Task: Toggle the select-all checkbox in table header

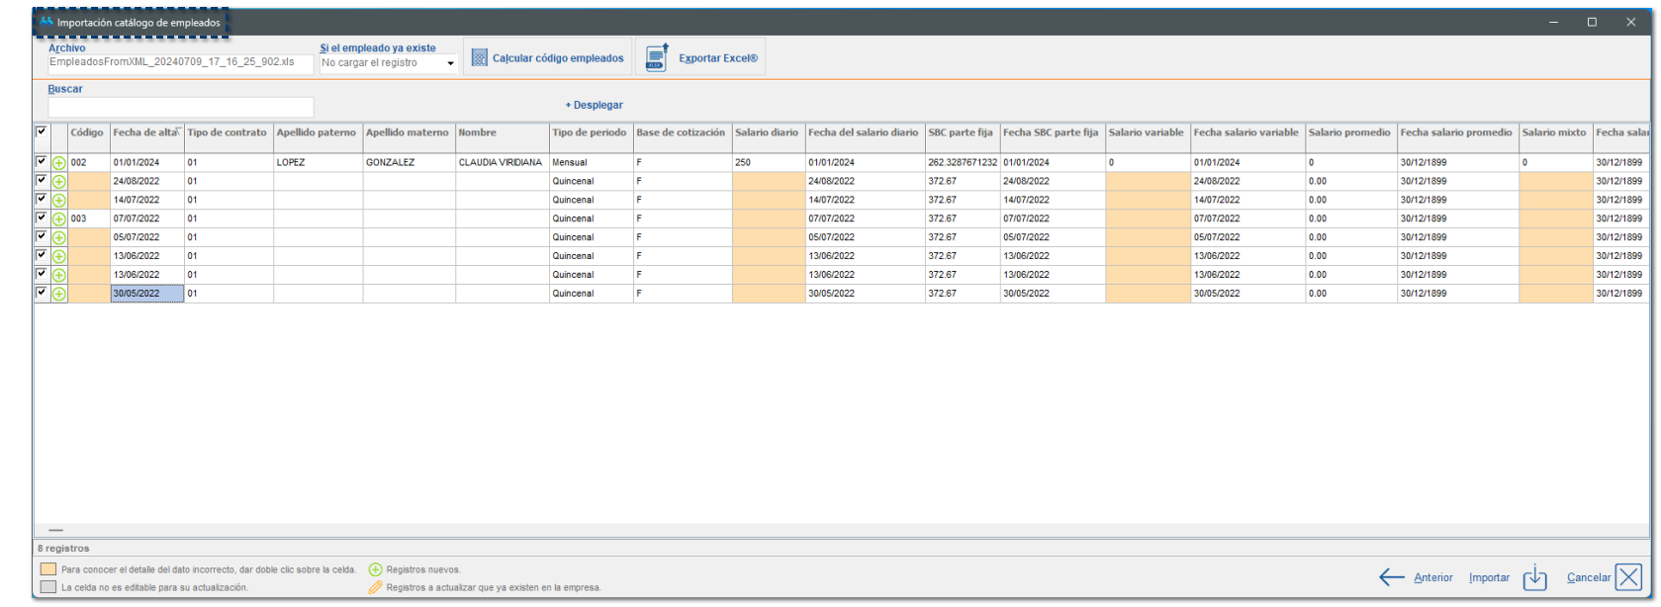Action: coord(42,131)
